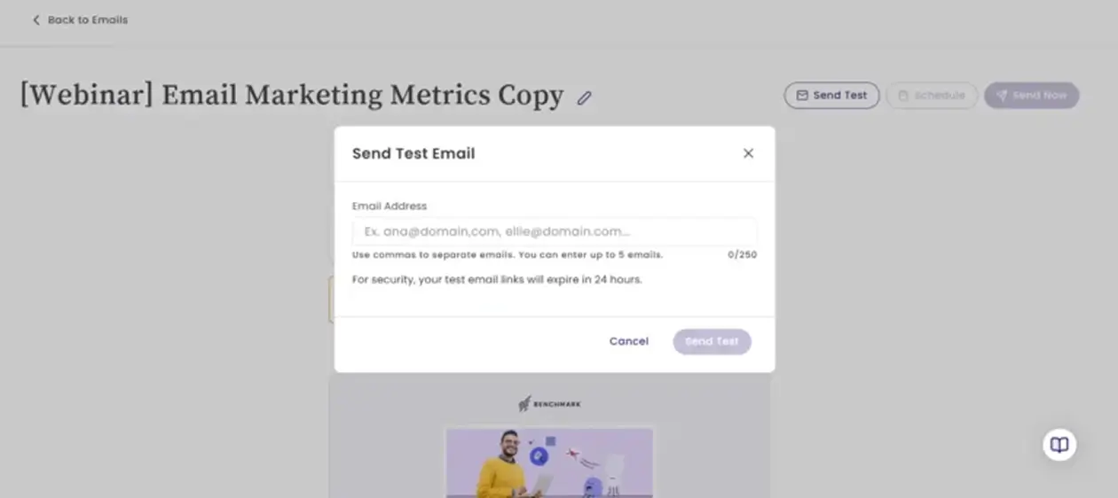Click the envelope icon beside Schedule button
1118x498 pixels.
(802, 96)
